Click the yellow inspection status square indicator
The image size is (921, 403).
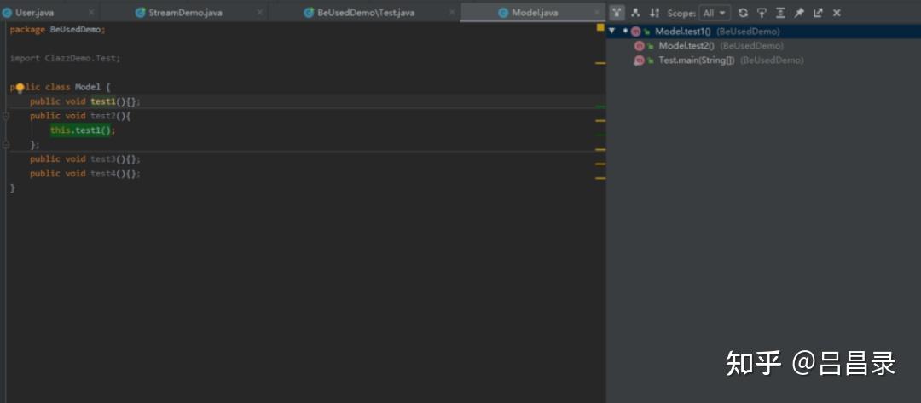[600, 28]
